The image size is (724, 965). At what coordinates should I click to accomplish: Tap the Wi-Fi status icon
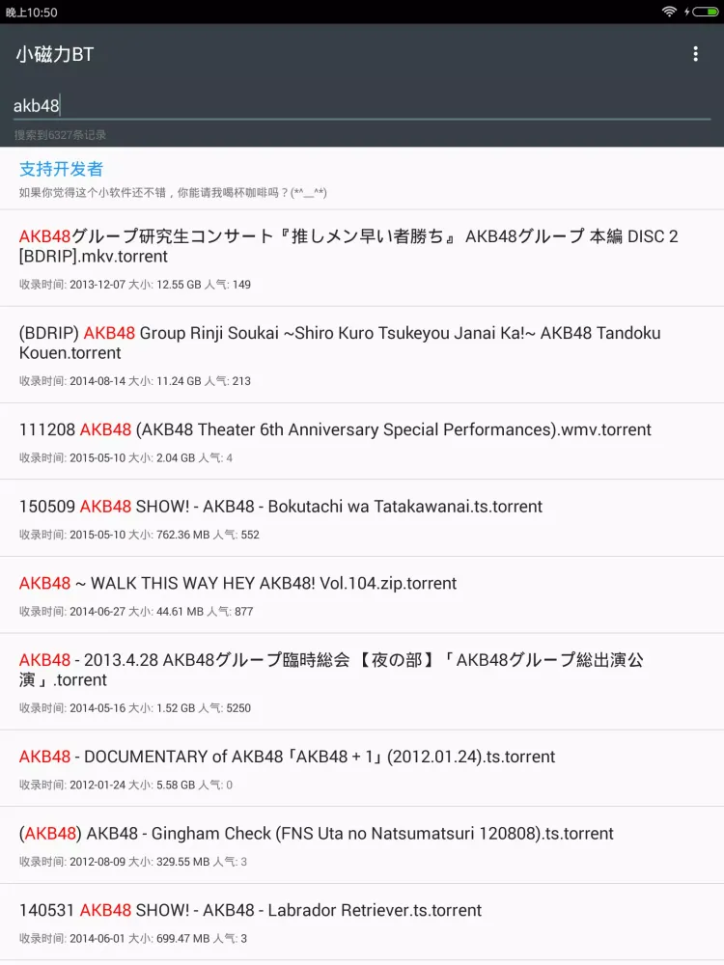pos(669,12)
